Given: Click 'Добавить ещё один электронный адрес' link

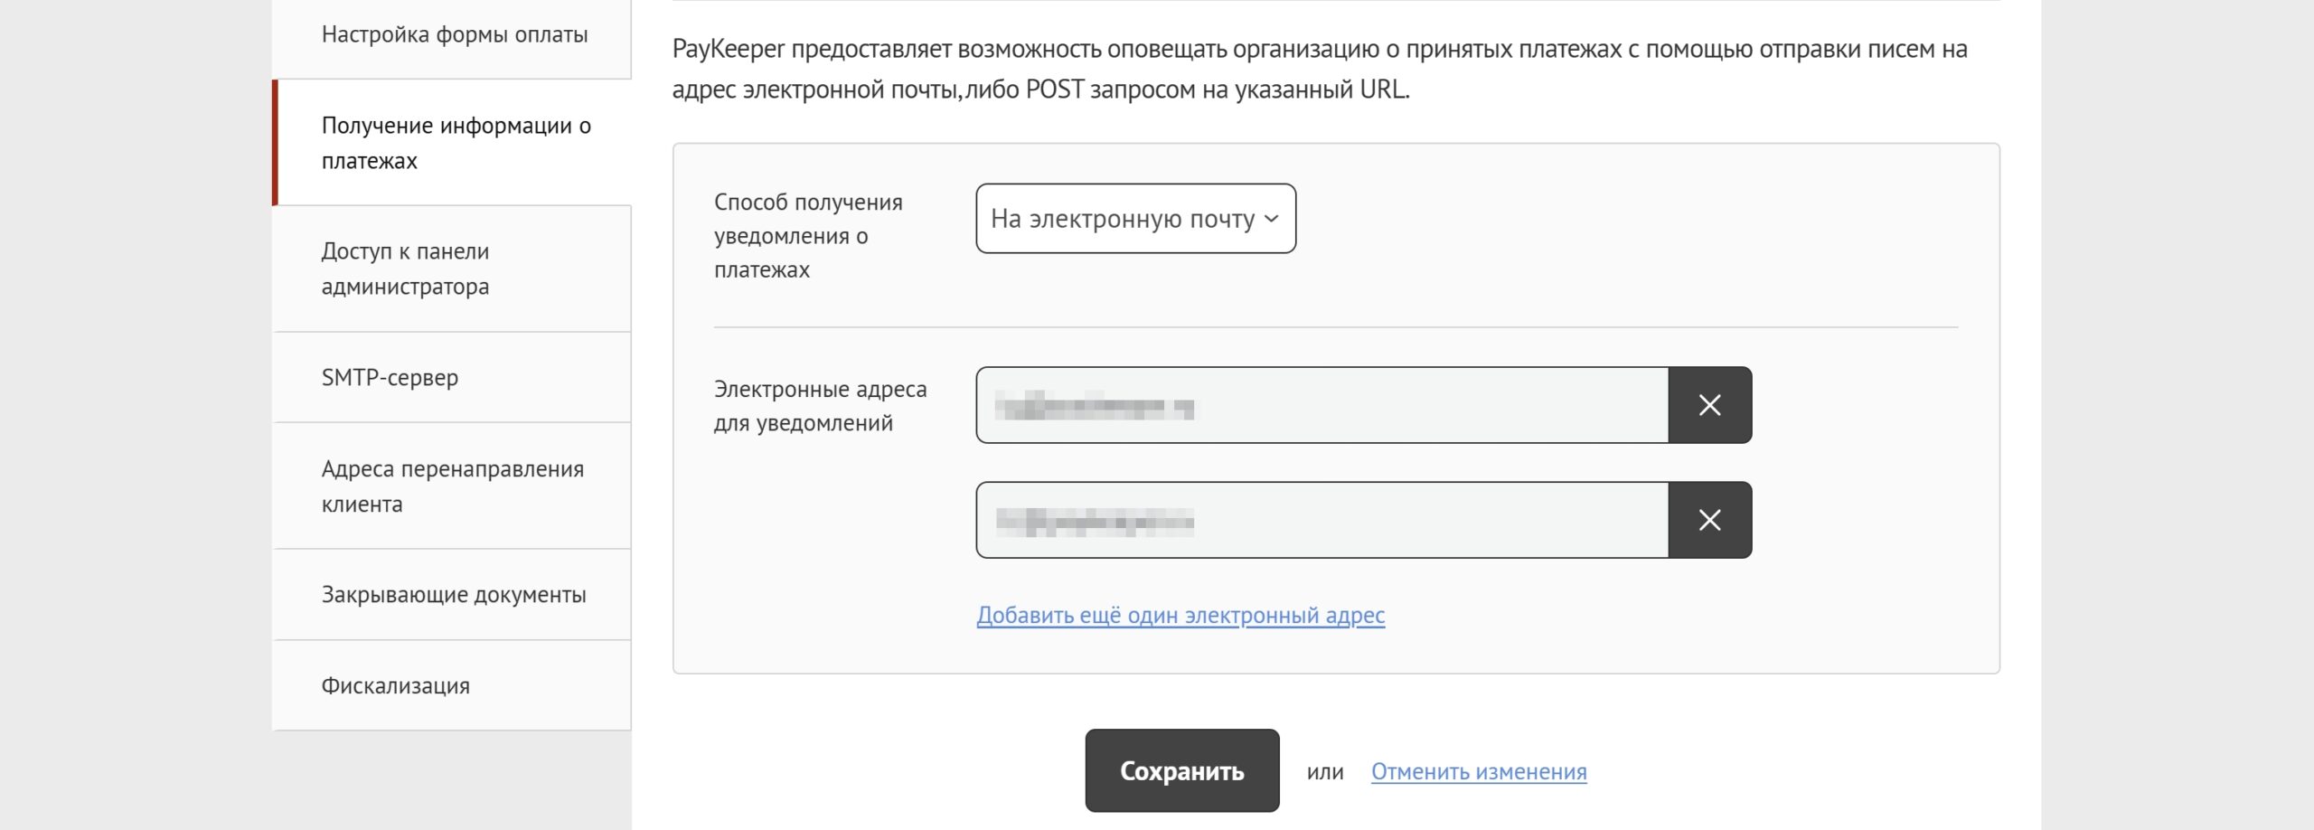Looking at the screenshot, I should click(1180, 615).
